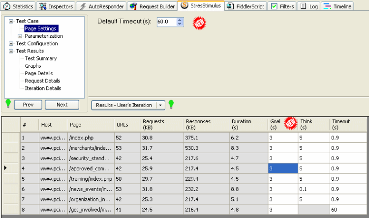Click the Next button

62,105
